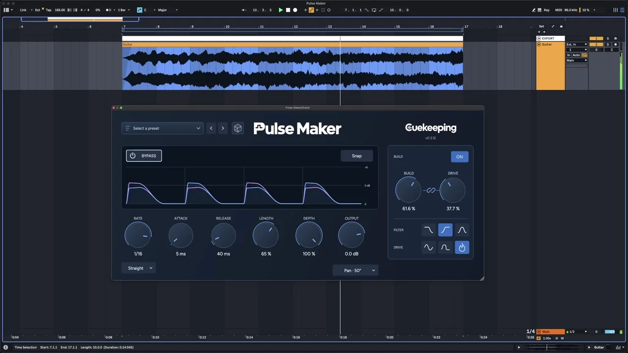The width and height of the screenshot is (628, 353).
Task: Select the second drive shape icon
Action: (445, 248)
